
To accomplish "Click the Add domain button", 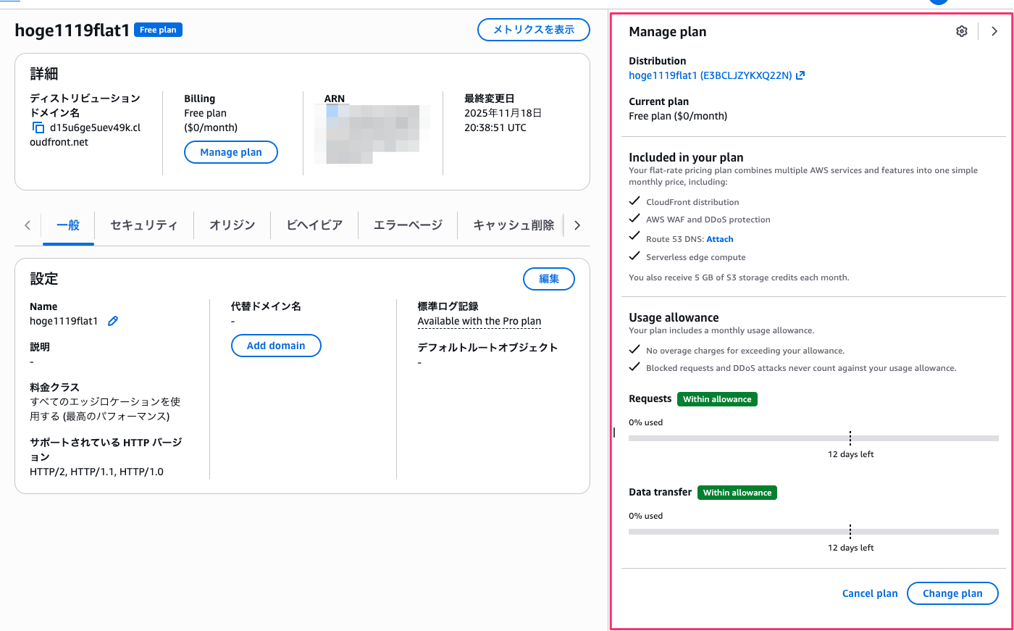I will [x=276, y=346].
